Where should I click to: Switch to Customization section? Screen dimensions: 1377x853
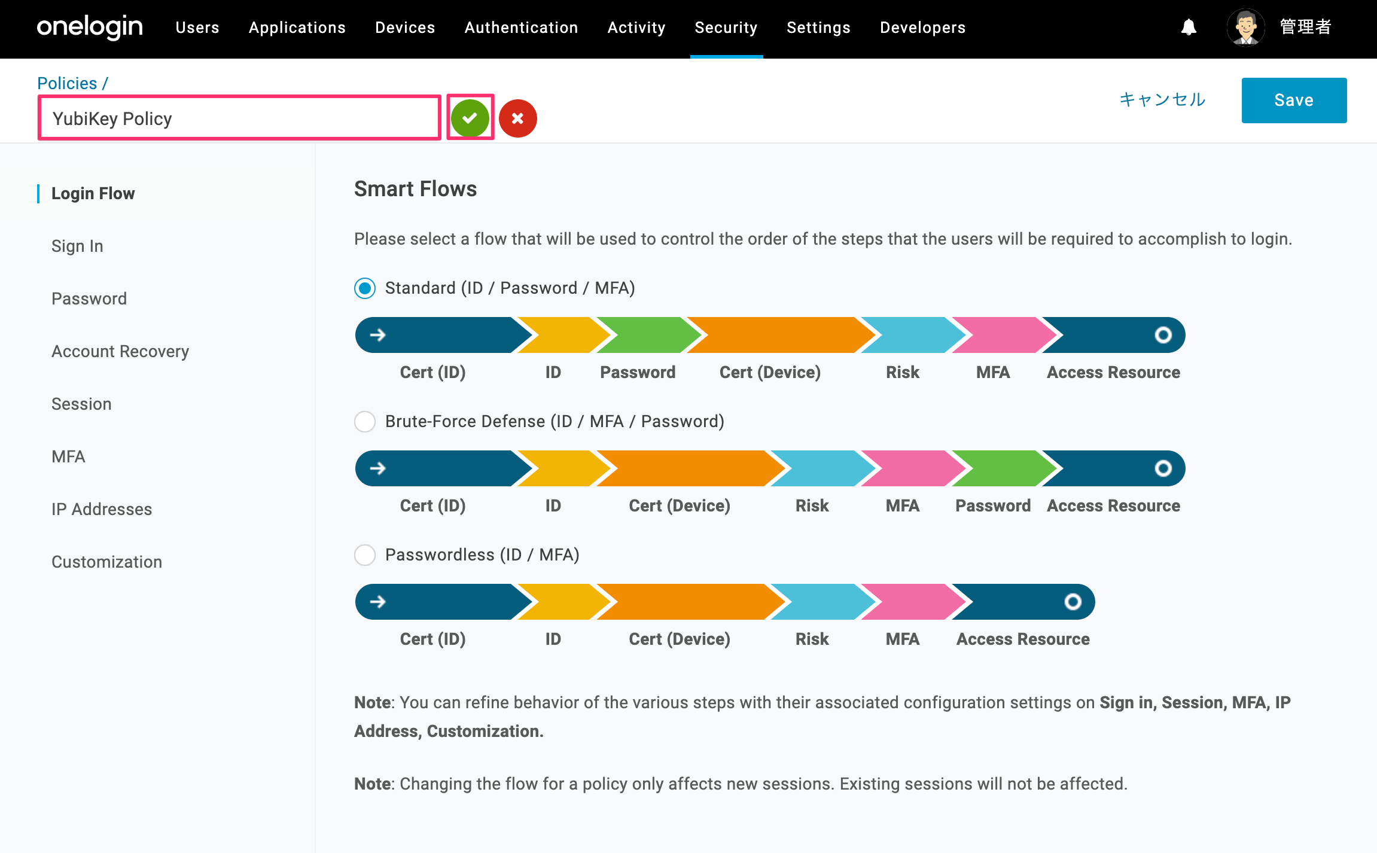point(106,562)
